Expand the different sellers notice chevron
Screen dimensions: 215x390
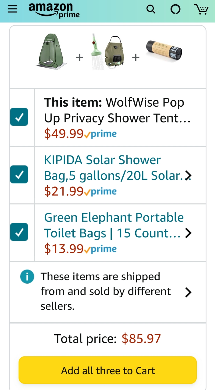189,292
